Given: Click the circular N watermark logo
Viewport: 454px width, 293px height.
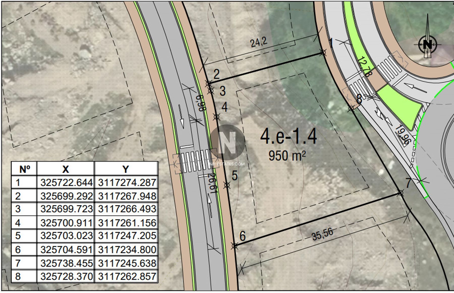Looking at the screenshot, I should [228, 142].
